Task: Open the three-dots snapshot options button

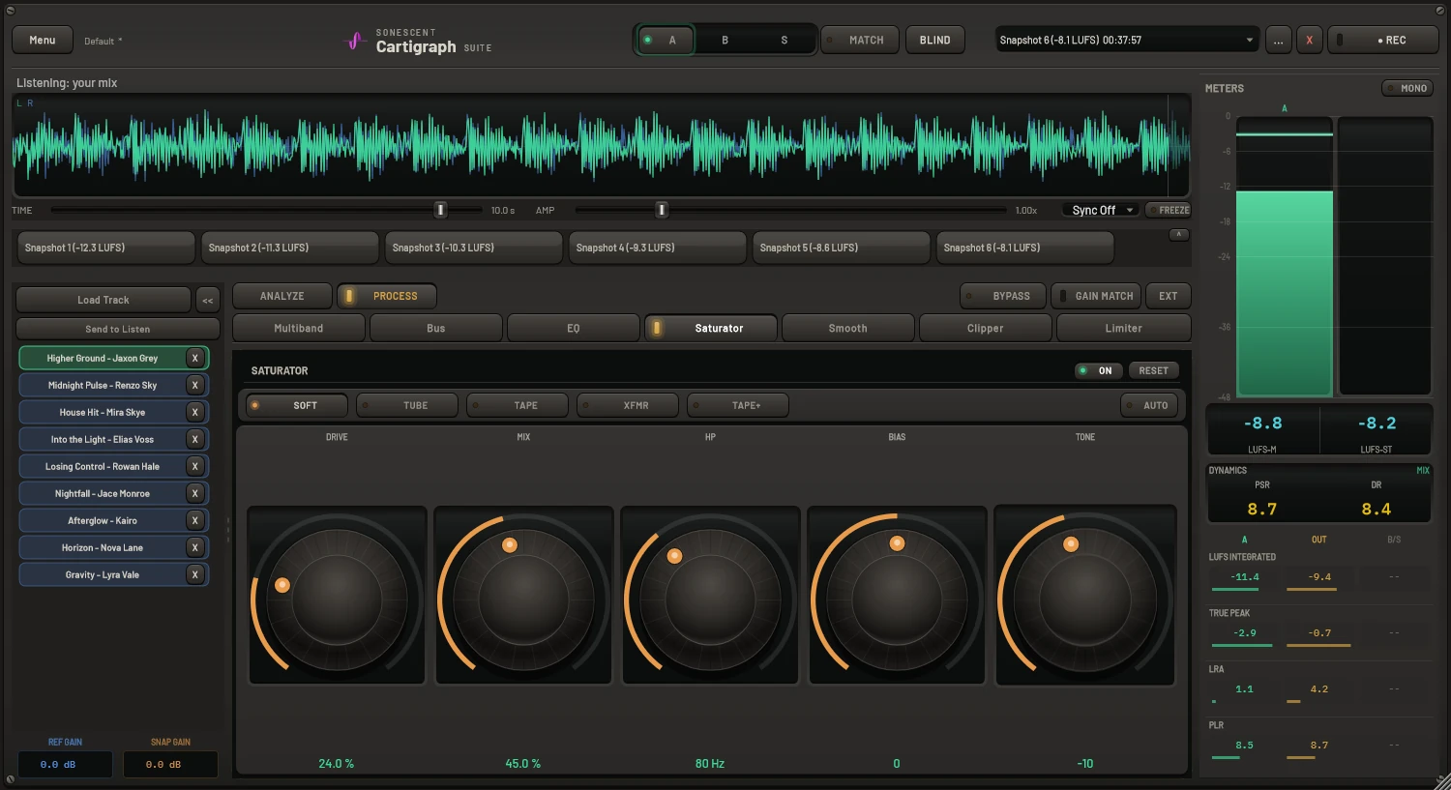Action: point(1279,40)
